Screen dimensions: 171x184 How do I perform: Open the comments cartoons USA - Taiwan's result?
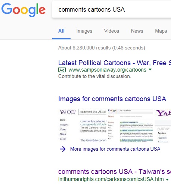pyautogui.click(x=115, y=172)
